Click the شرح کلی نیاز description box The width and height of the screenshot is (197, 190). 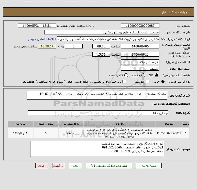tap(97, 95)
